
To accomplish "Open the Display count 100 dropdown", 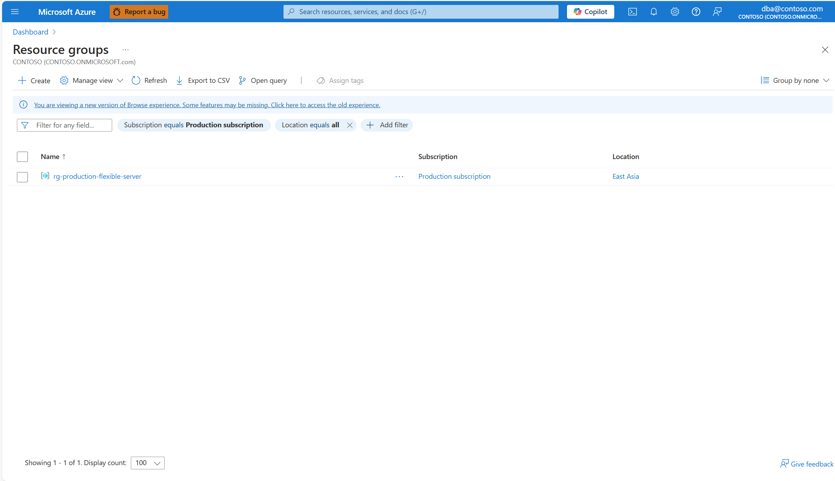I will tap(147, 463).
